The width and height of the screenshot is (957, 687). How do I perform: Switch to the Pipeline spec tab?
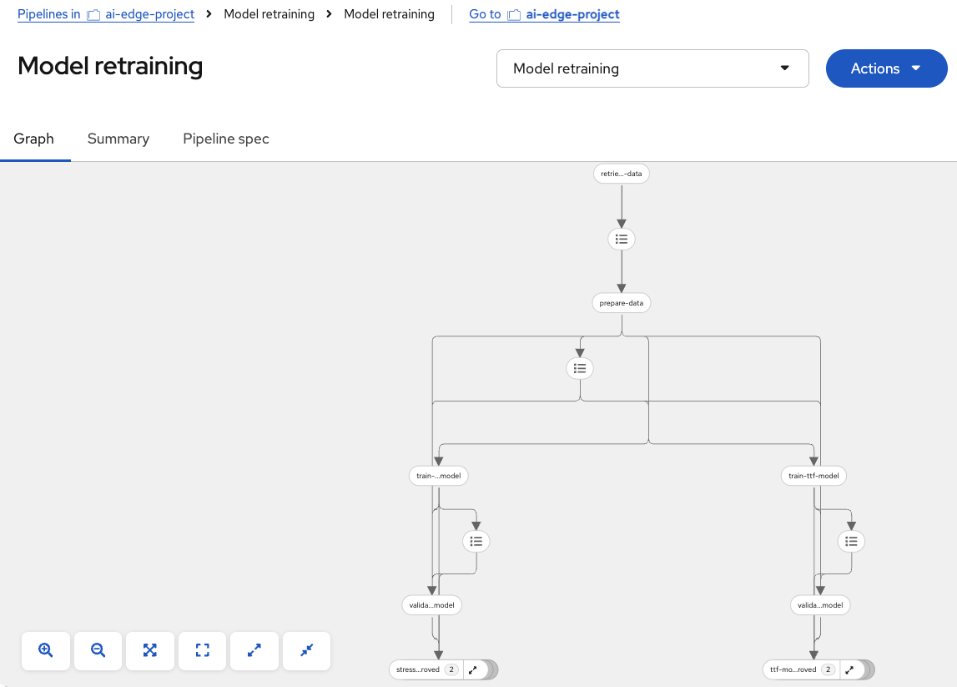click(226, 139)
